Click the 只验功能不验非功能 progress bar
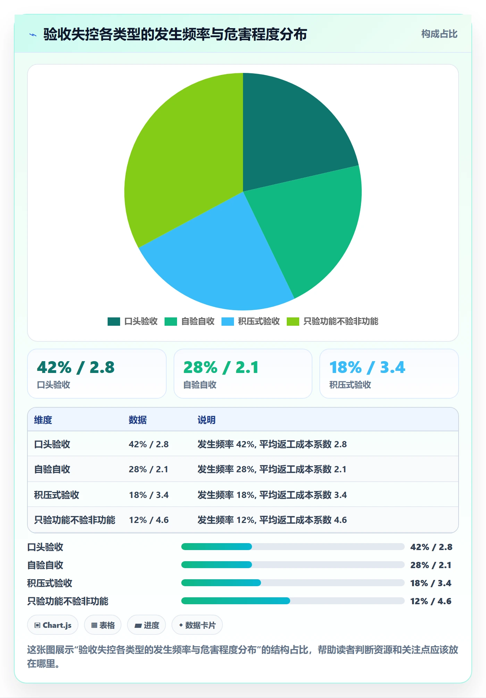Screen dimensions: 486x698 click(293, 601)
